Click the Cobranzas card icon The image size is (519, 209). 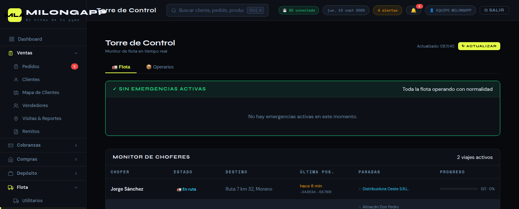[x=11, y=145]
